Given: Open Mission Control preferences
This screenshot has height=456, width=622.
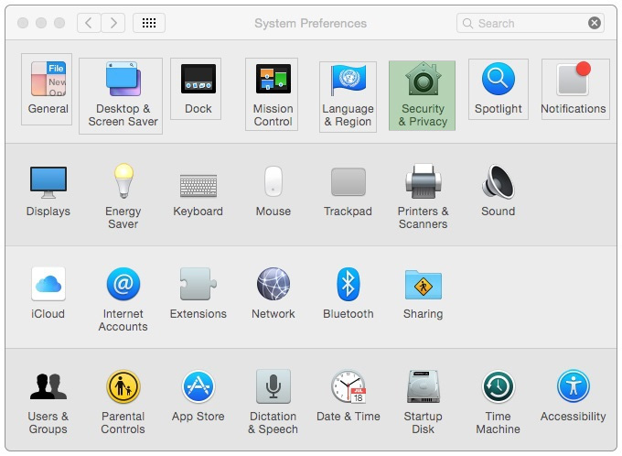Looking at the screenshot, I should point(272,94).
